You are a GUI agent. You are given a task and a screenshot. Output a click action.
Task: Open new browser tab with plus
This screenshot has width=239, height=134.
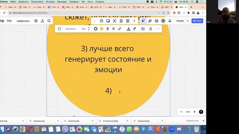point(191,7)
